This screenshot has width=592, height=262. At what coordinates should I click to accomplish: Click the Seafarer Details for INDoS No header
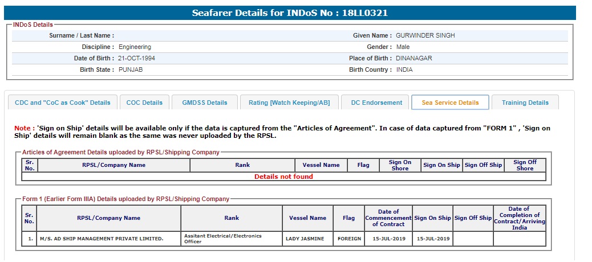(x=290, y=13)
